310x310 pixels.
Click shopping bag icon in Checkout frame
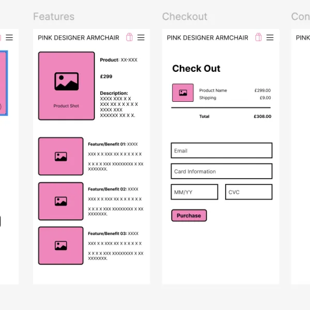258,37
